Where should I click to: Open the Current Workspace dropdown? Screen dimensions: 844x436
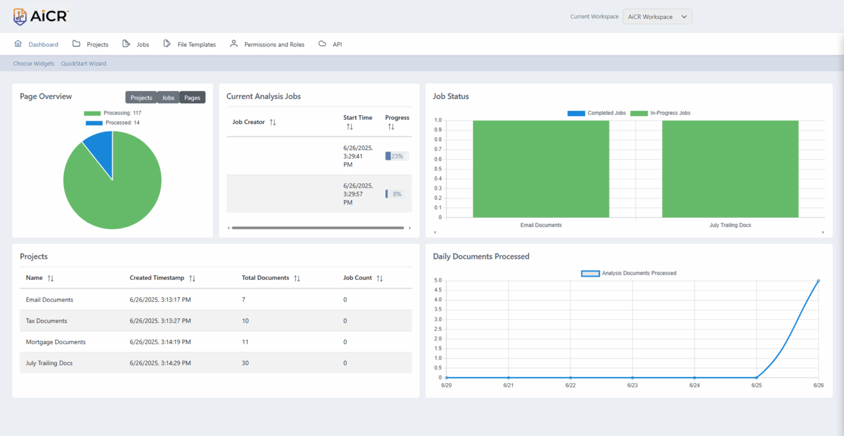[657, 16]
